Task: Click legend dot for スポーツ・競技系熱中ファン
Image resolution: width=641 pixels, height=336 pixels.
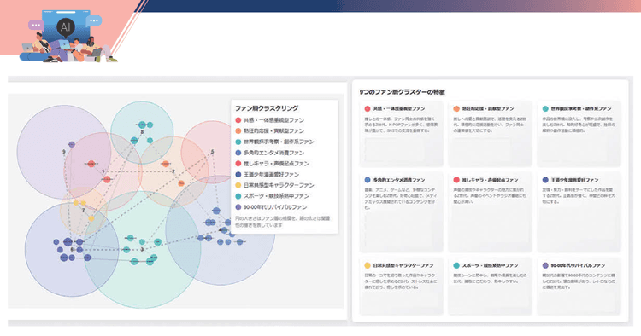Action: (x=238, y=196)
